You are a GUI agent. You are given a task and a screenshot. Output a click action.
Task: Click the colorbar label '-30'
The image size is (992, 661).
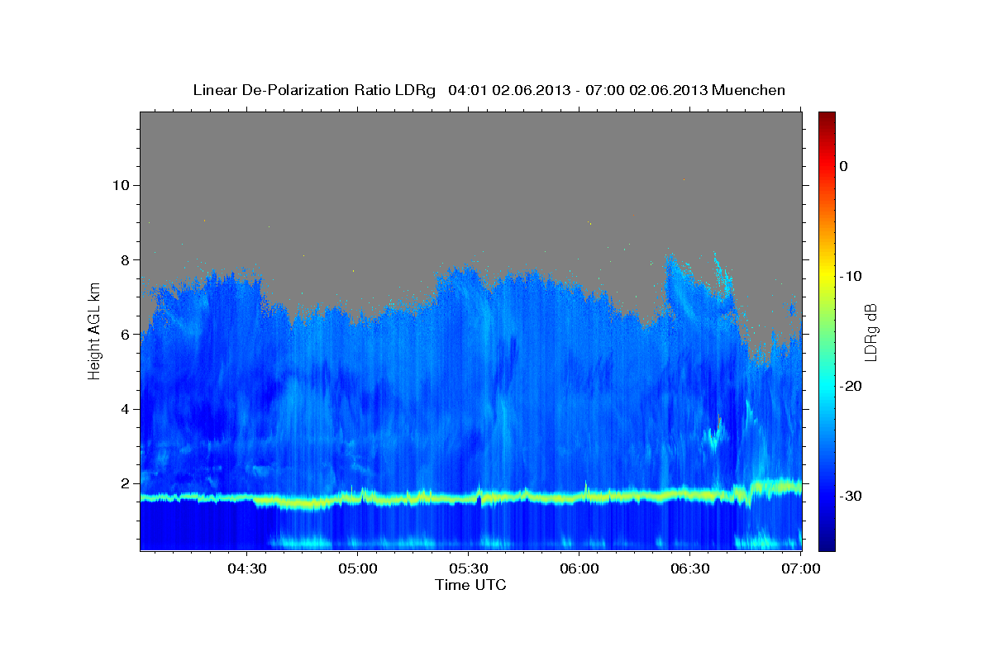[x=851, y=496]
